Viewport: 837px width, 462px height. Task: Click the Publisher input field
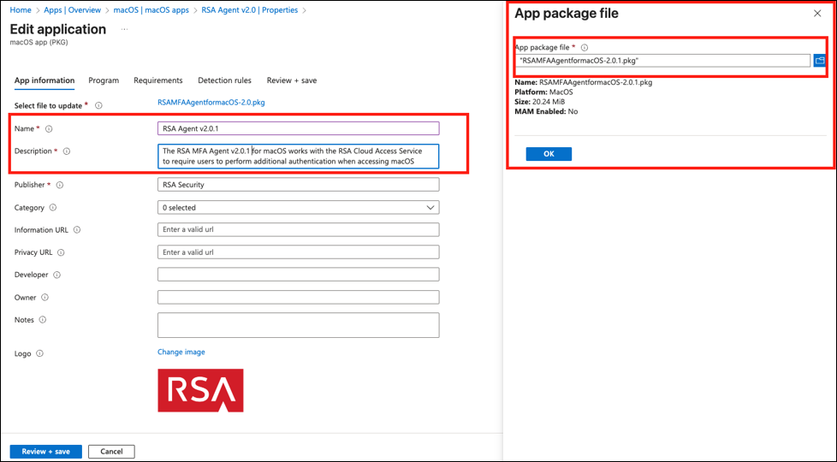[298, 185]
